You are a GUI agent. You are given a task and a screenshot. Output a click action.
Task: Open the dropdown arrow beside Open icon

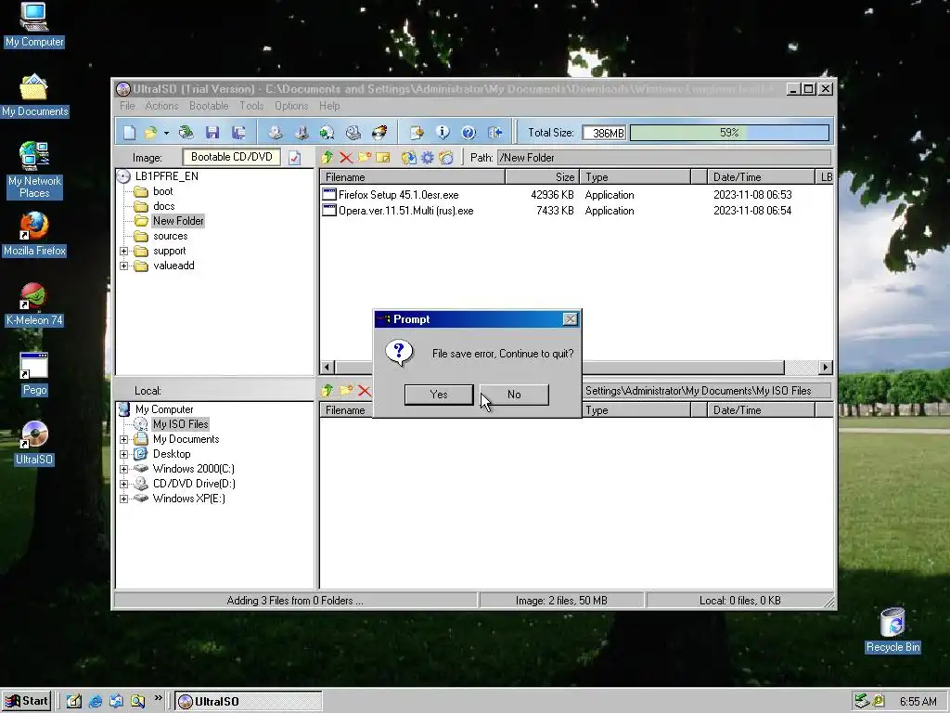tap(166, 133)
